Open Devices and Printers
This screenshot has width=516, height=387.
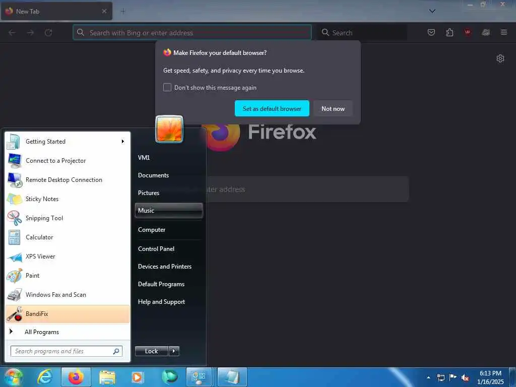point(168,267)
